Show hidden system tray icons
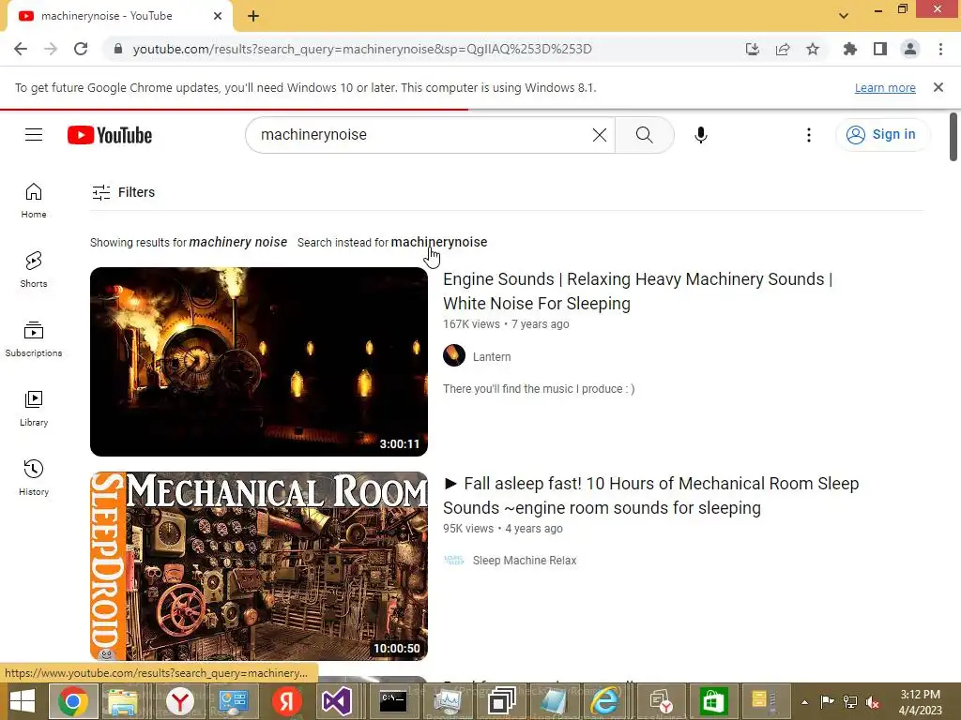This screenshot has width=961, height=720. point(804,702)
